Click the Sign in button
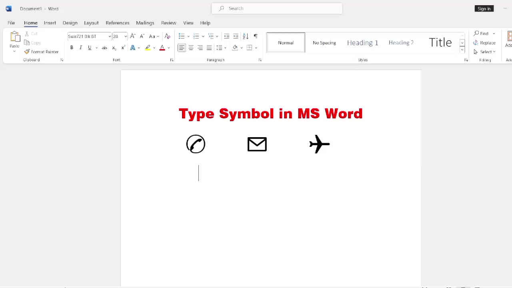 pos(484,8)
